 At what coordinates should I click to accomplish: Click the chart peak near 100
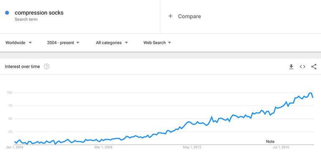pyautogui.click(x=311, y=93)
